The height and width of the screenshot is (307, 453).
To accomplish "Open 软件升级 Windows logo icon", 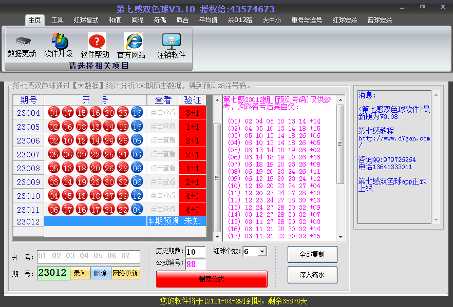I will click(x=60, y=41).
